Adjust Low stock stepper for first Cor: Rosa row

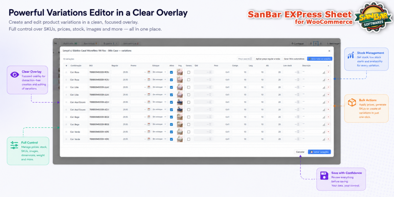pos(298,72)
